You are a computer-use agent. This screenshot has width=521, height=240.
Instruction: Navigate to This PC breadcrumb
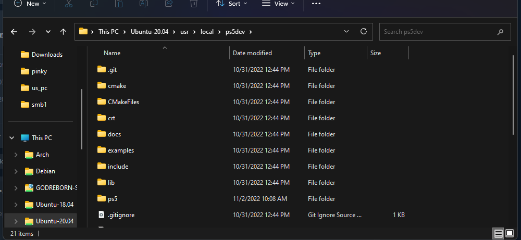click(x=108, y=32)
